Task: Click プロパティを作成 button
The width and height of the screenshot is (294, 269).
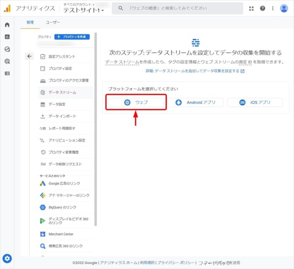Action: [72, 37]
